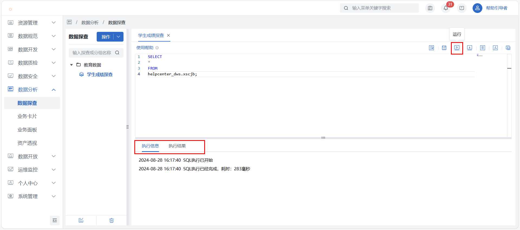Click the task list icon in header
The height and width of the screenshot is (230, 520).
430,8
